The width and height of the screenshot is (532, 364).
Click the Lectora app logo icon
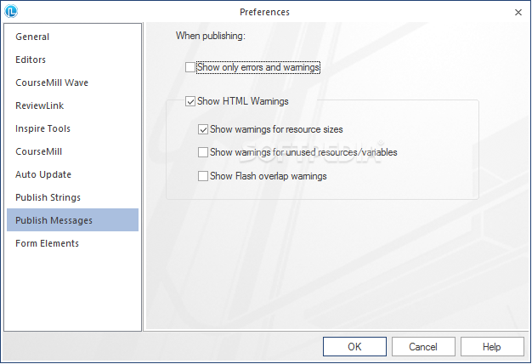11,11
